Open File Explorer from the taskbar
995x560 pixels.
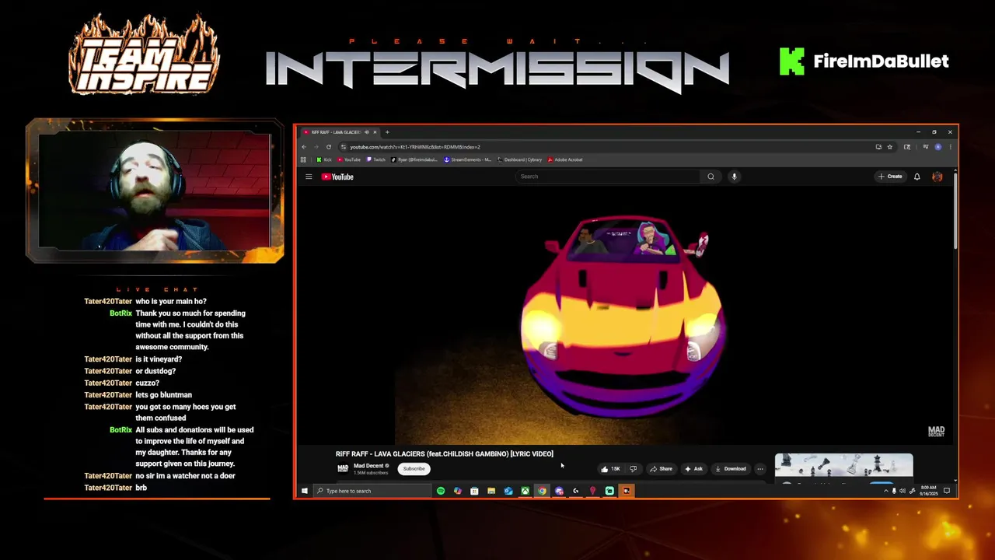(x=491, y=491)
